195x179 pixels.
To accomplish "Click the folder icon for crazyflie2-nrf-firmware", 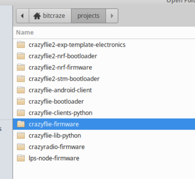I will [21, 67].
